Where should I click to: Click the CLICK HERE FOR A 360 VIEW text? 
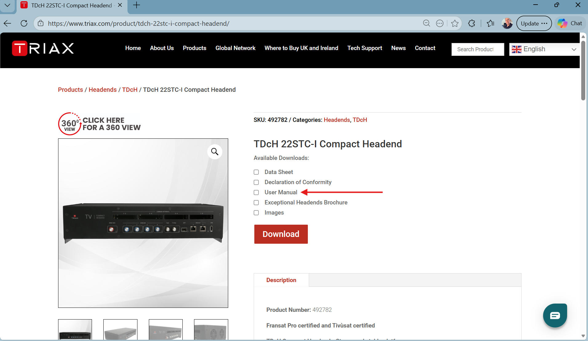pyautogui.click(x=111, y=124)
